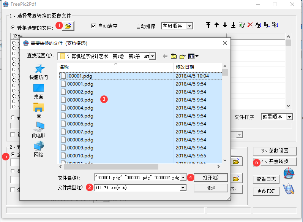This screenshot has width=303, height=222.
Task: Expand 查找范围 folder dropdown
Action: coord(153,56)
